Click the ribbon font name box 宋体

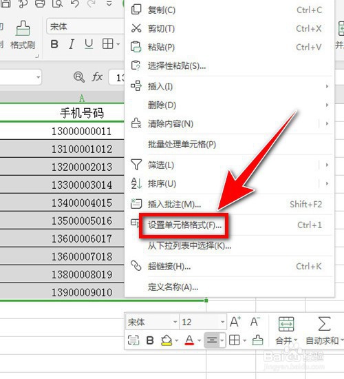[x=85, y=26]
